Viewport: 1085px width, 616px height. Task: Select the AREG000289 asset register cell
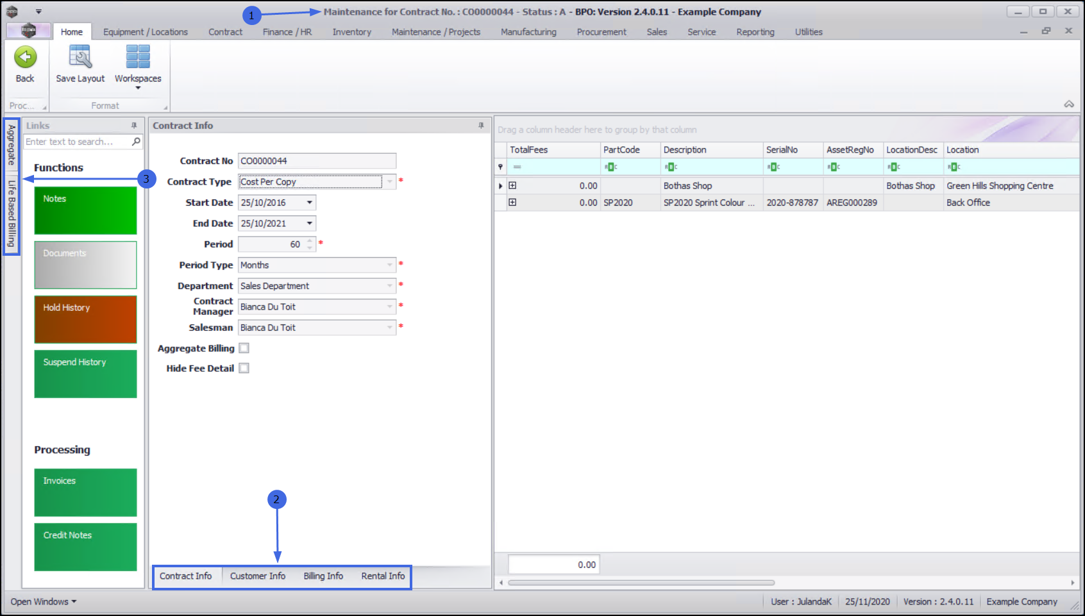[852, 203]
